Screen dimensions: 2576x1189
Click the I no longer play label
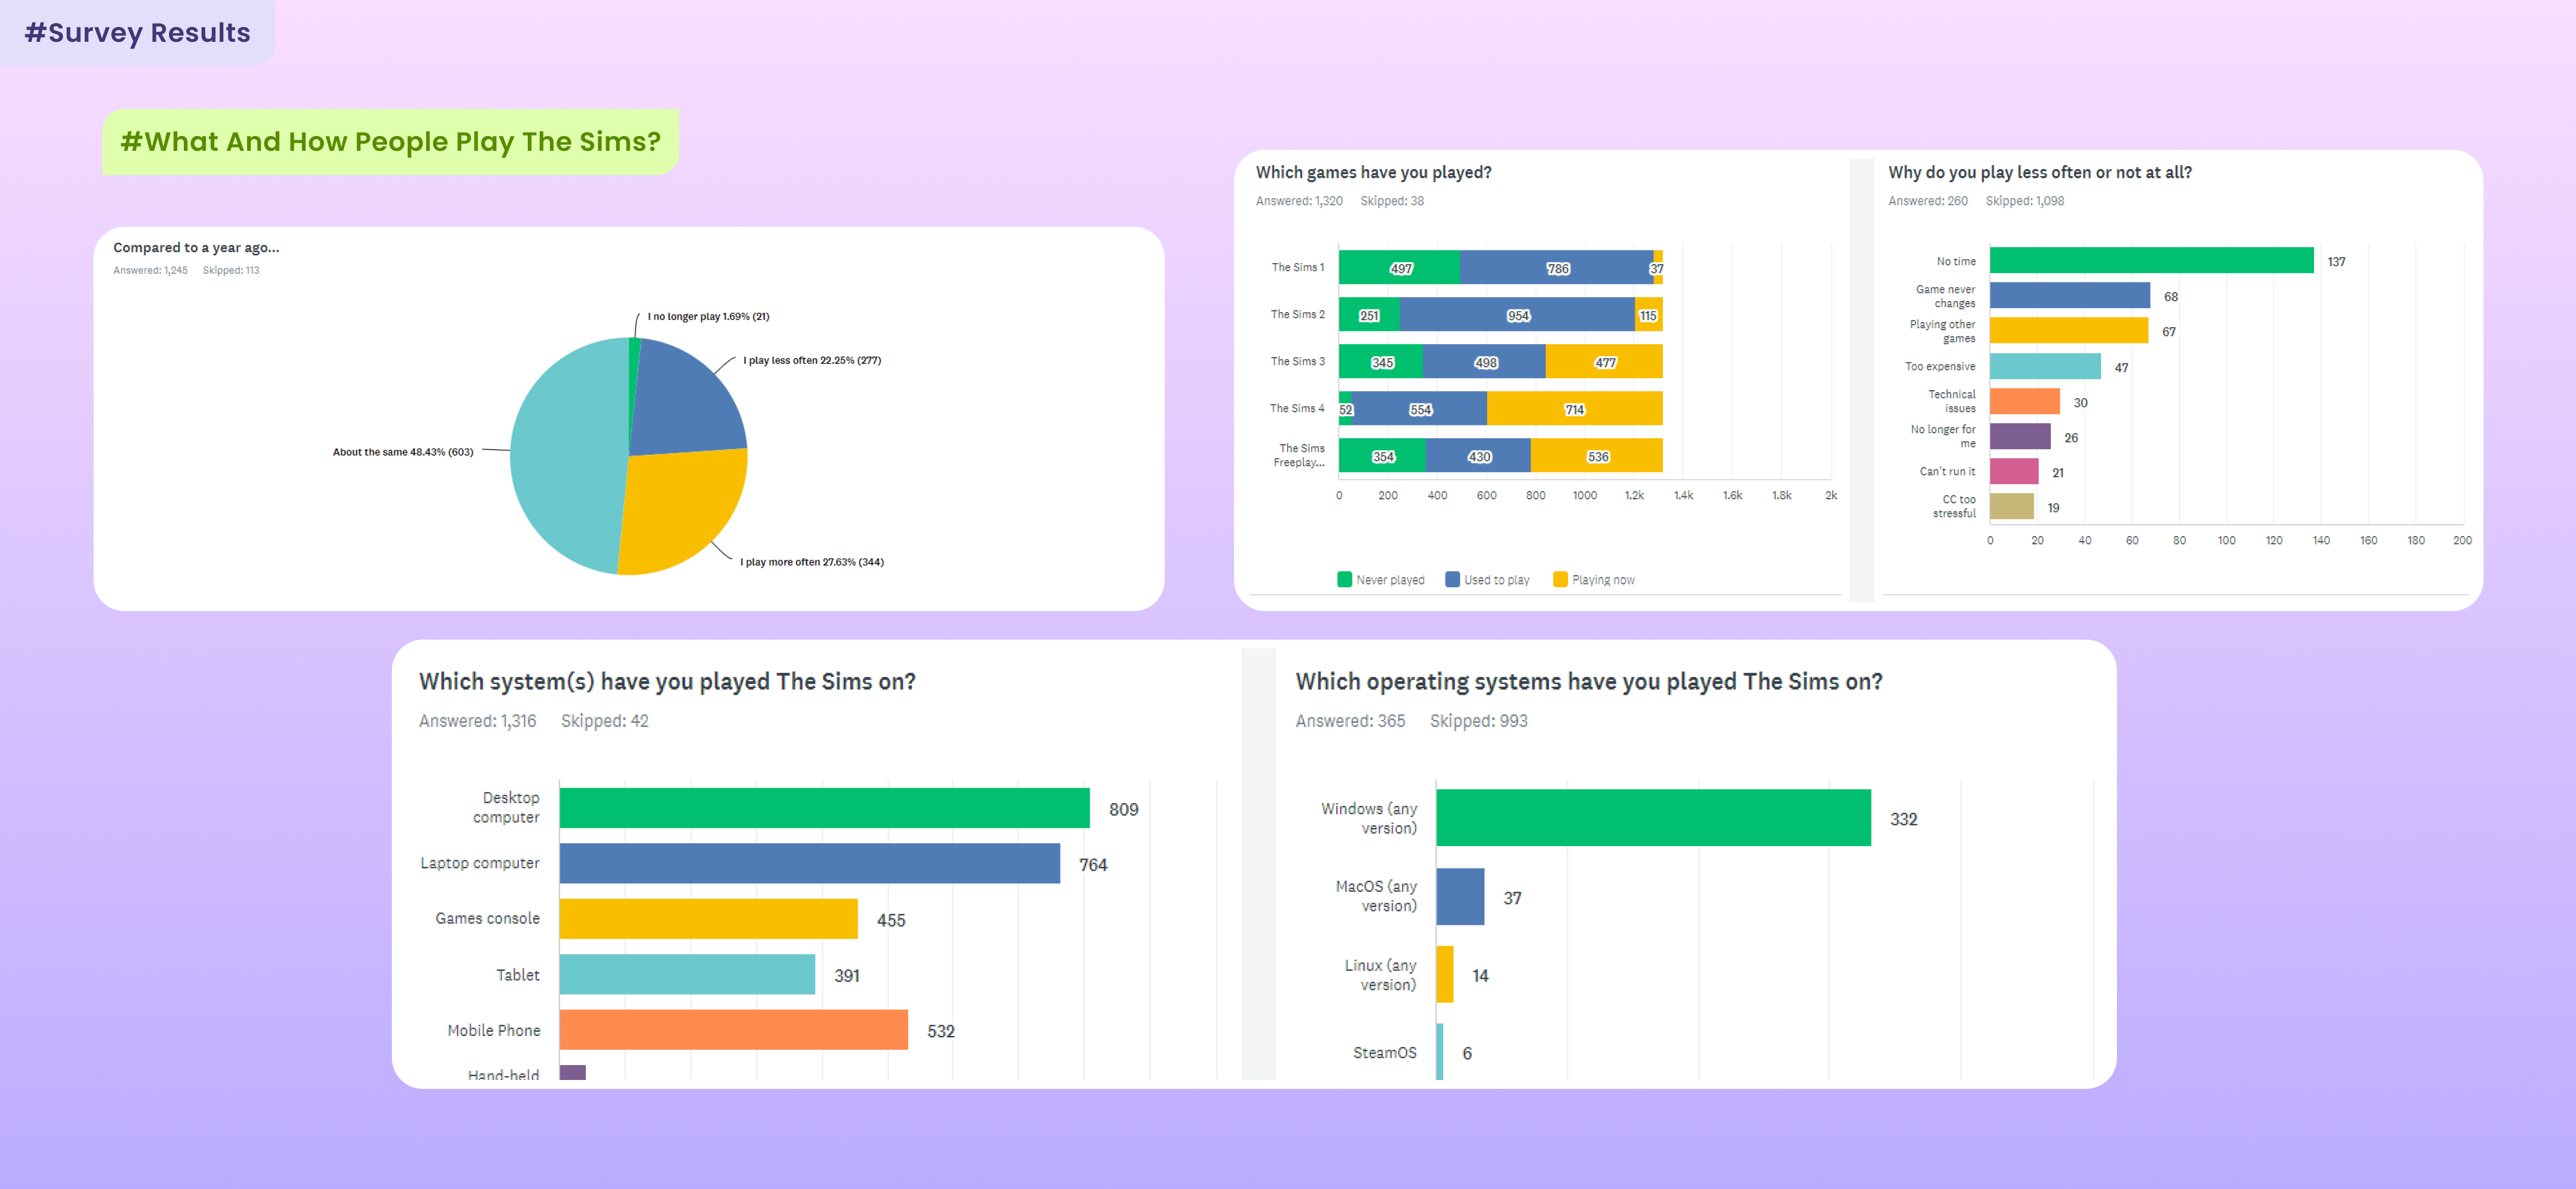(x=708, y=316)
